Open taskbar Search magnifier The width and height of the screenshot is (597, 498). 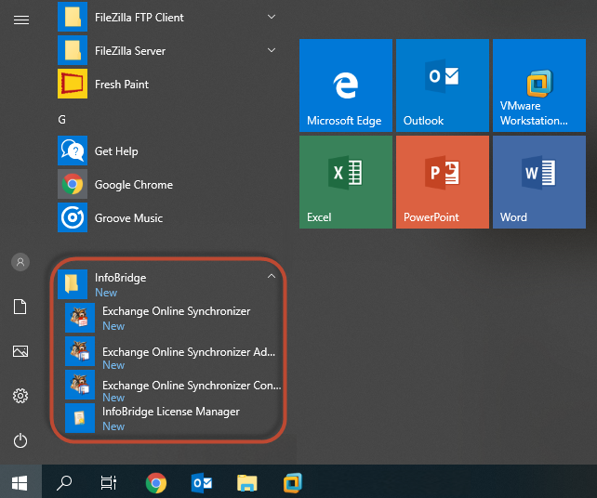pos(64,483)
